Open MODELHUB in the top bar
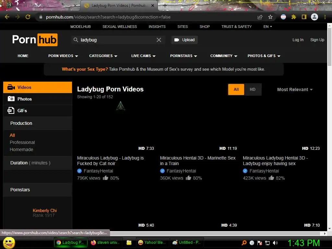Viewport: 332px width, 249px height. coord(80,27)
